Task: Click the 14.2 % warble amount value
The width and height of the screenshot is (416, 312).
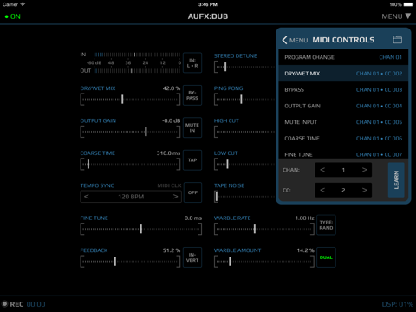Action: pyautogui.click(x=305, y=250)
